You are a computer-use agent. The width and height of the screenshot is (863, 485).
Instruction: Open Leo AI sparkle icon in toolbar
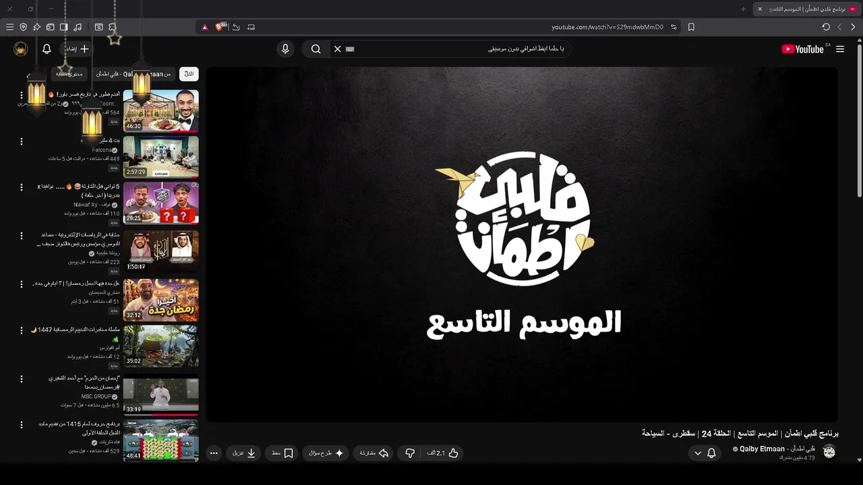pos(37,27)
